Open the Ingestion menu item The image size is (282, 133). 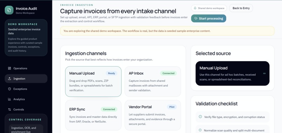point(26,79)
